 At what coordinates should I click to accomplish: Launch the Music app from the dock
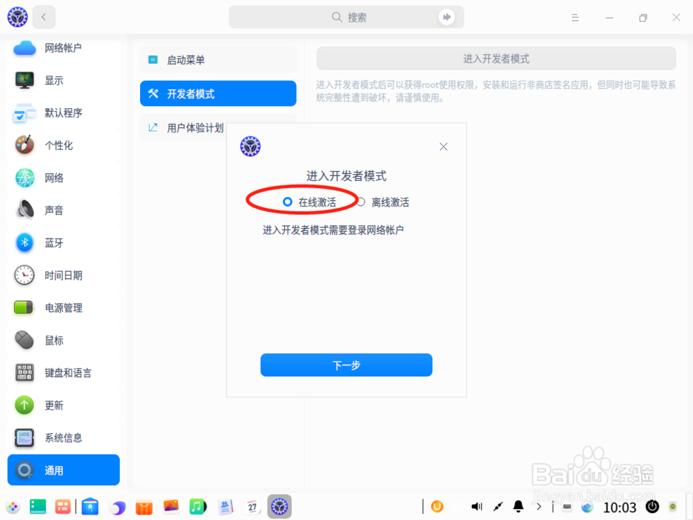tap(198, 507)
